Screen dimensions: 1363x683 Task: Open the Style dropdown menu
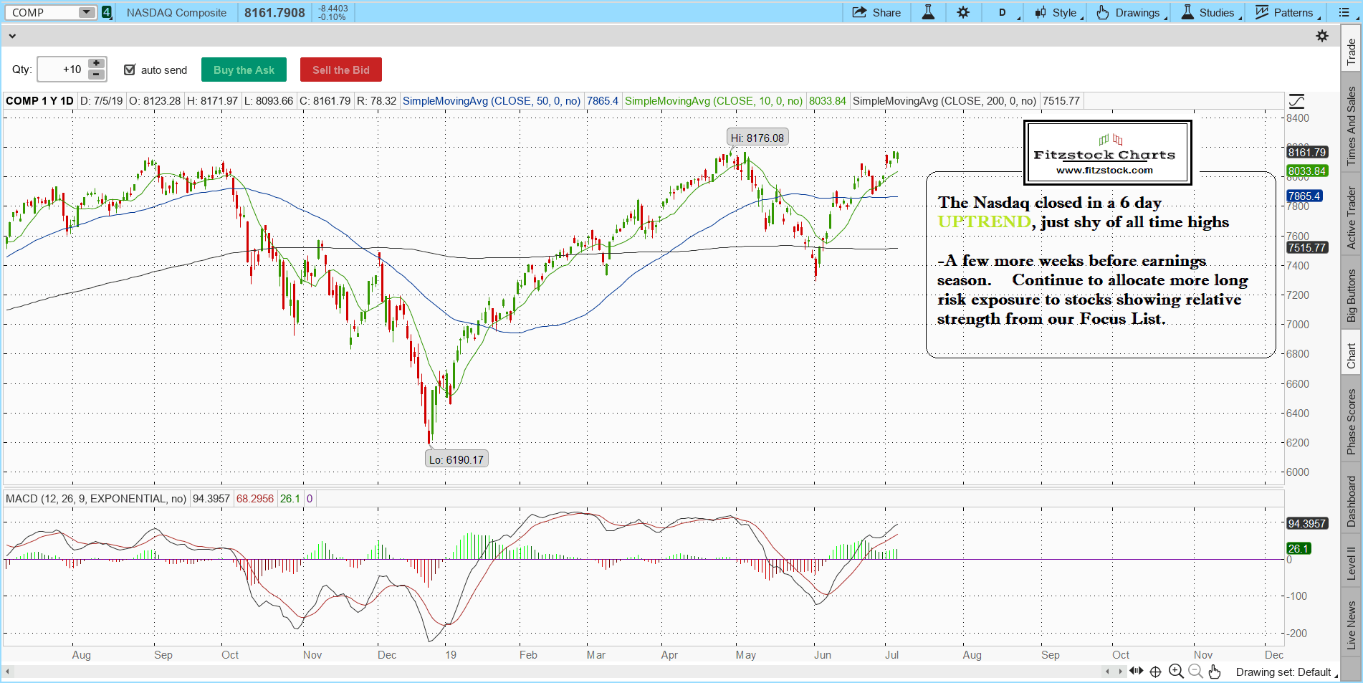(1058, 12)
